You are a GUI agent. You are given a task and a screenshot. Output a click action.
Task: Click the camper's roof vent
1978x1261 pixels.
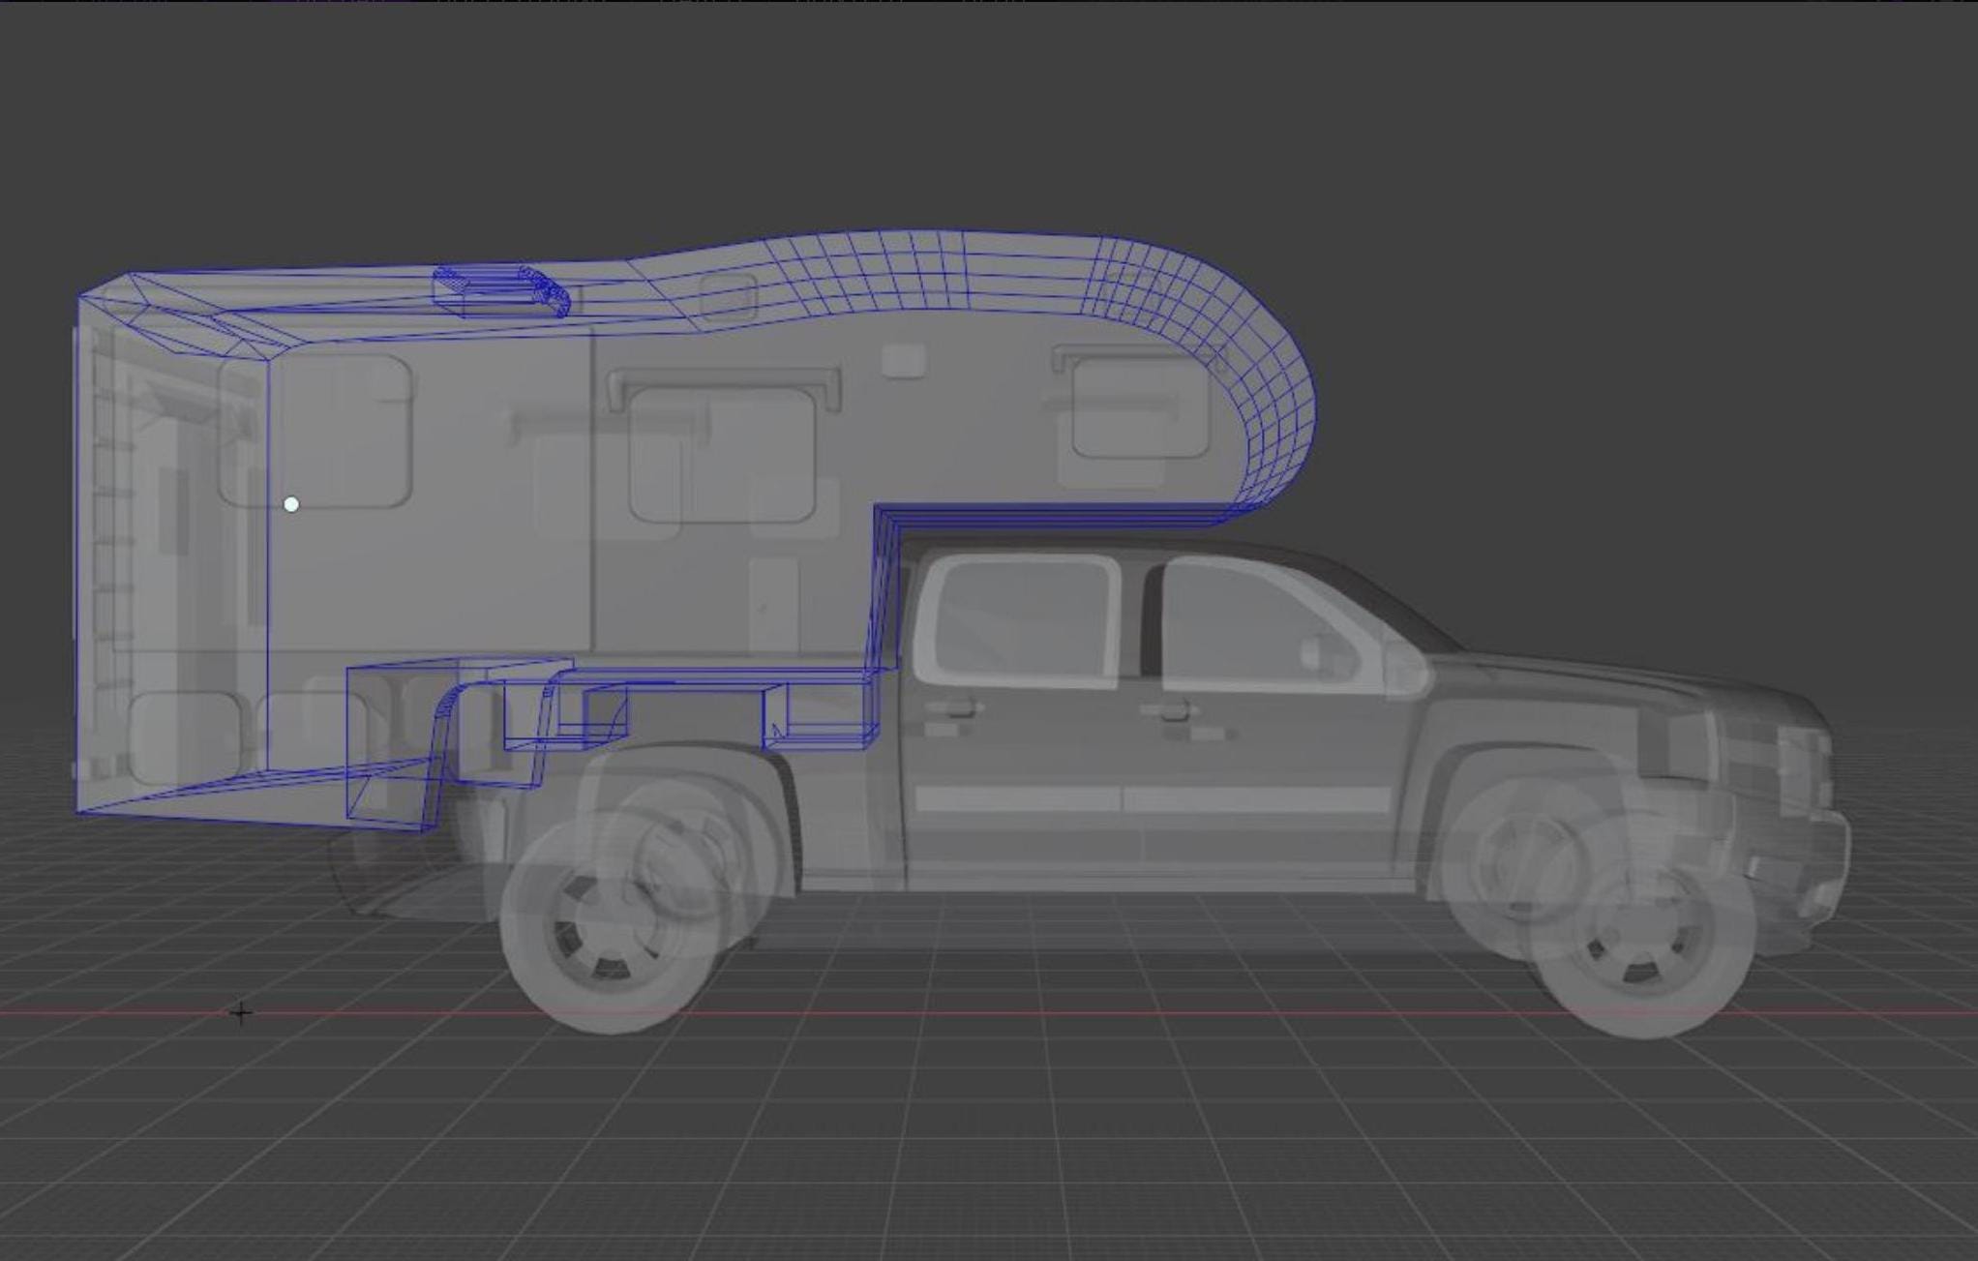(494, 290)
